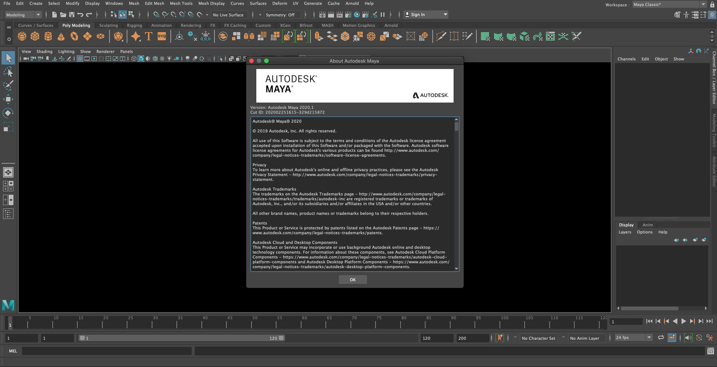The height and width of the screenshot is (367, 717).
Task: Switch to the Anim layer tab
Action: [648, 225]
